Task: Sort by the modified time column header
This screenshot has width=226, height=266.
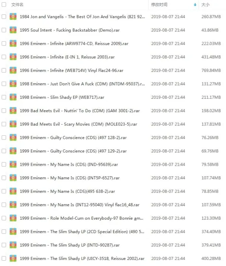Action: click(159, 5)
